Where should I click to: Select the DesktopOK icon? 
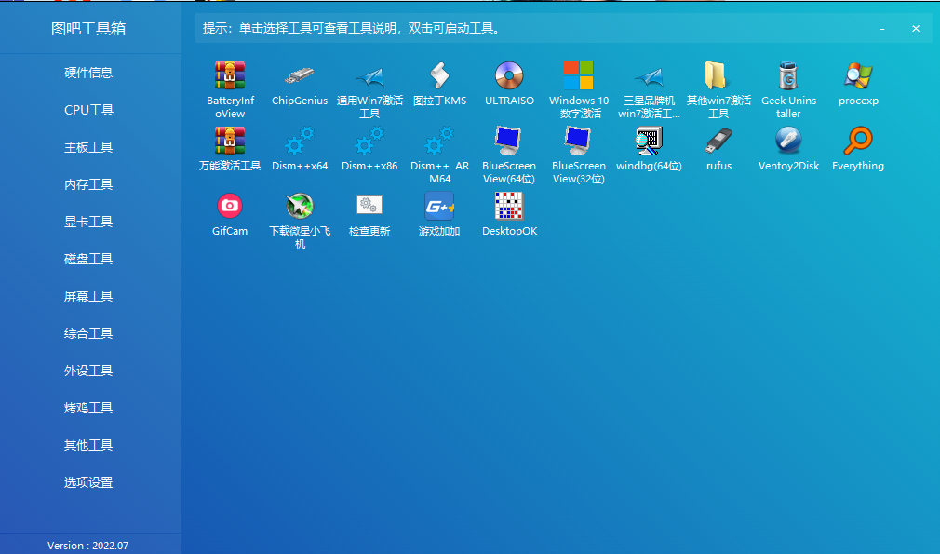(509, 206)
